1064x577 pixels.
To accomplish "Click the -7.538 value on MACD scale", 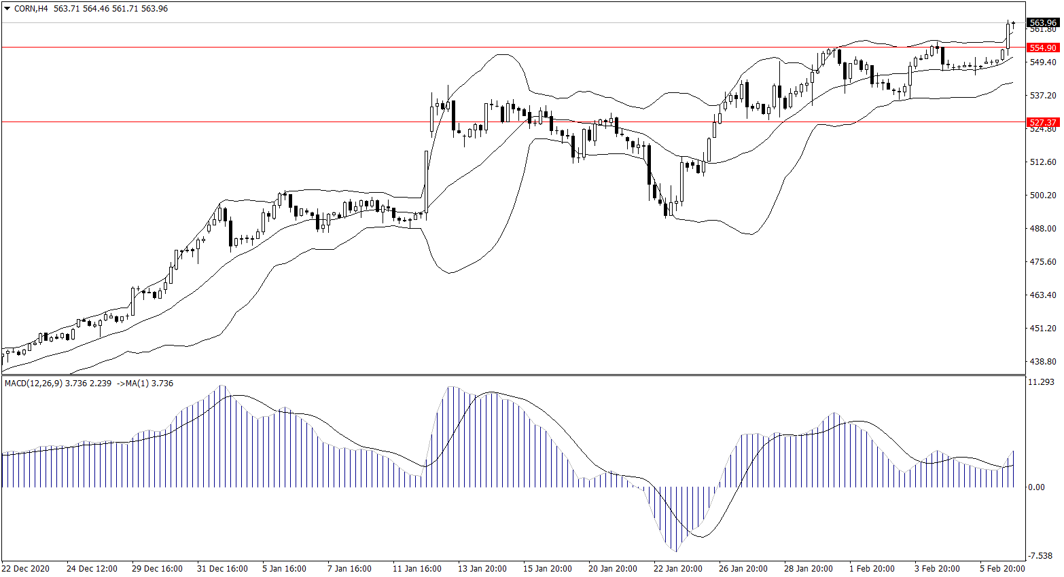I will tap(1041, 556).
